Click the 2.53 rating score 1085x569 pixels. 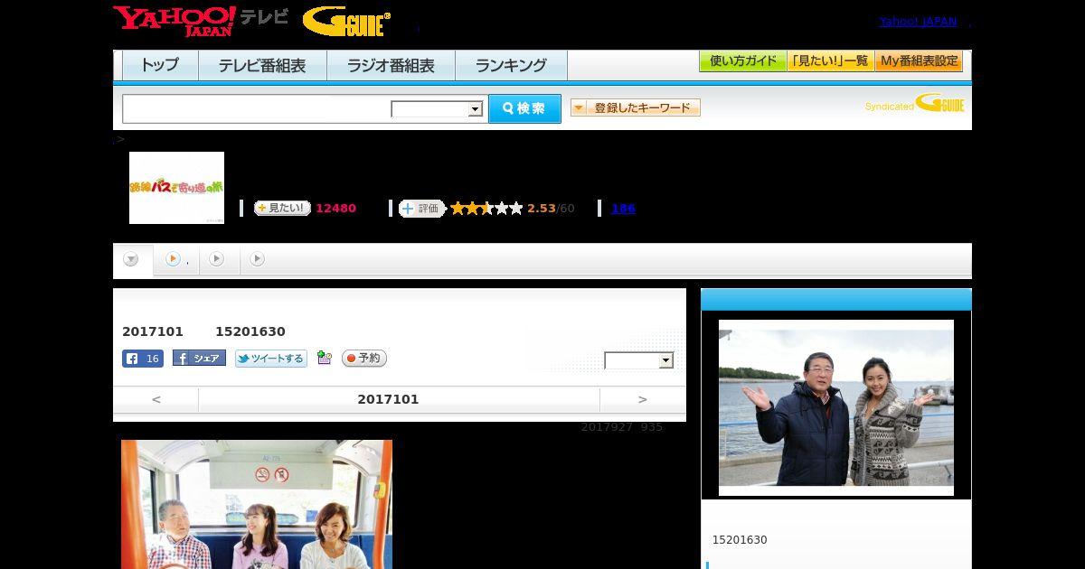click(542, 209)
